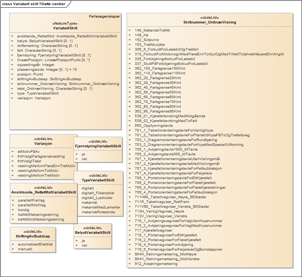Viewport: 302px width, 277px height.
Task: Select the 'nei' value in FjernstyringVariabeltSkilt
Action: coord(84,159)
